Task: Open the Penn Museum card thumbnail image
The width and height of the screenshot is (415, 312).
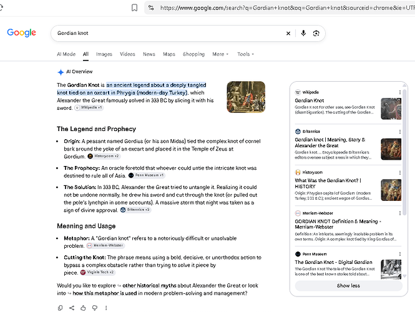Action: (391, 270)
